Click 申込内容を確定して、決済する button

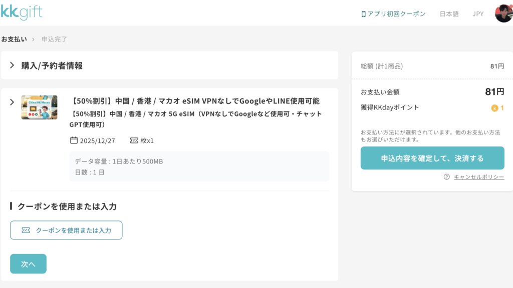(432, 158)
